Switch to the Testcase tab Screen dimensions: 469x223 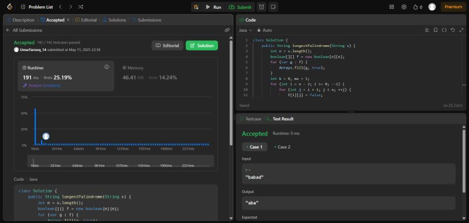coord(250,119)
